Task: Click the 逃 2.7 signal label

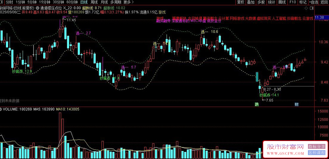Action: point(83,33)
